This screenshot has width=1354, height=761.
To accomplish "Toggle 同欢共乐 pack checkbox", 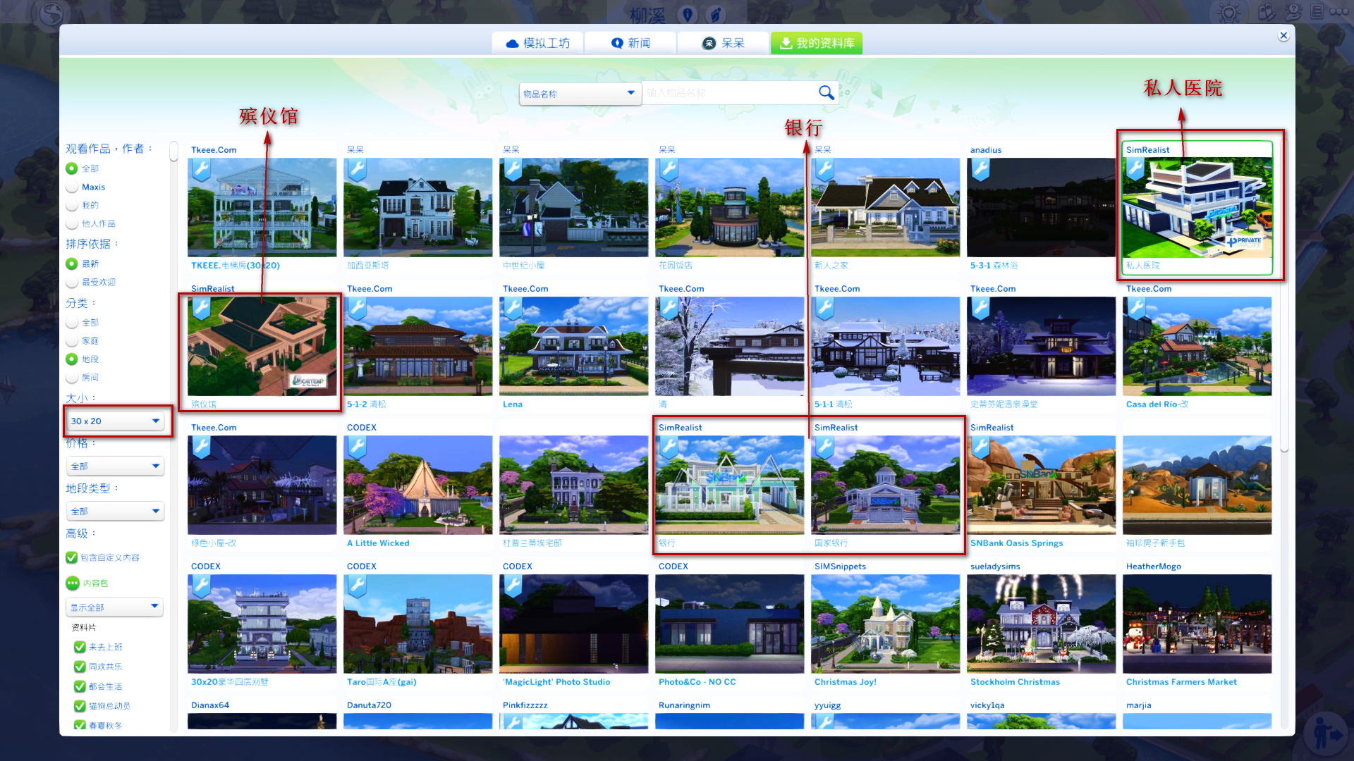I will tap(80, 667).
